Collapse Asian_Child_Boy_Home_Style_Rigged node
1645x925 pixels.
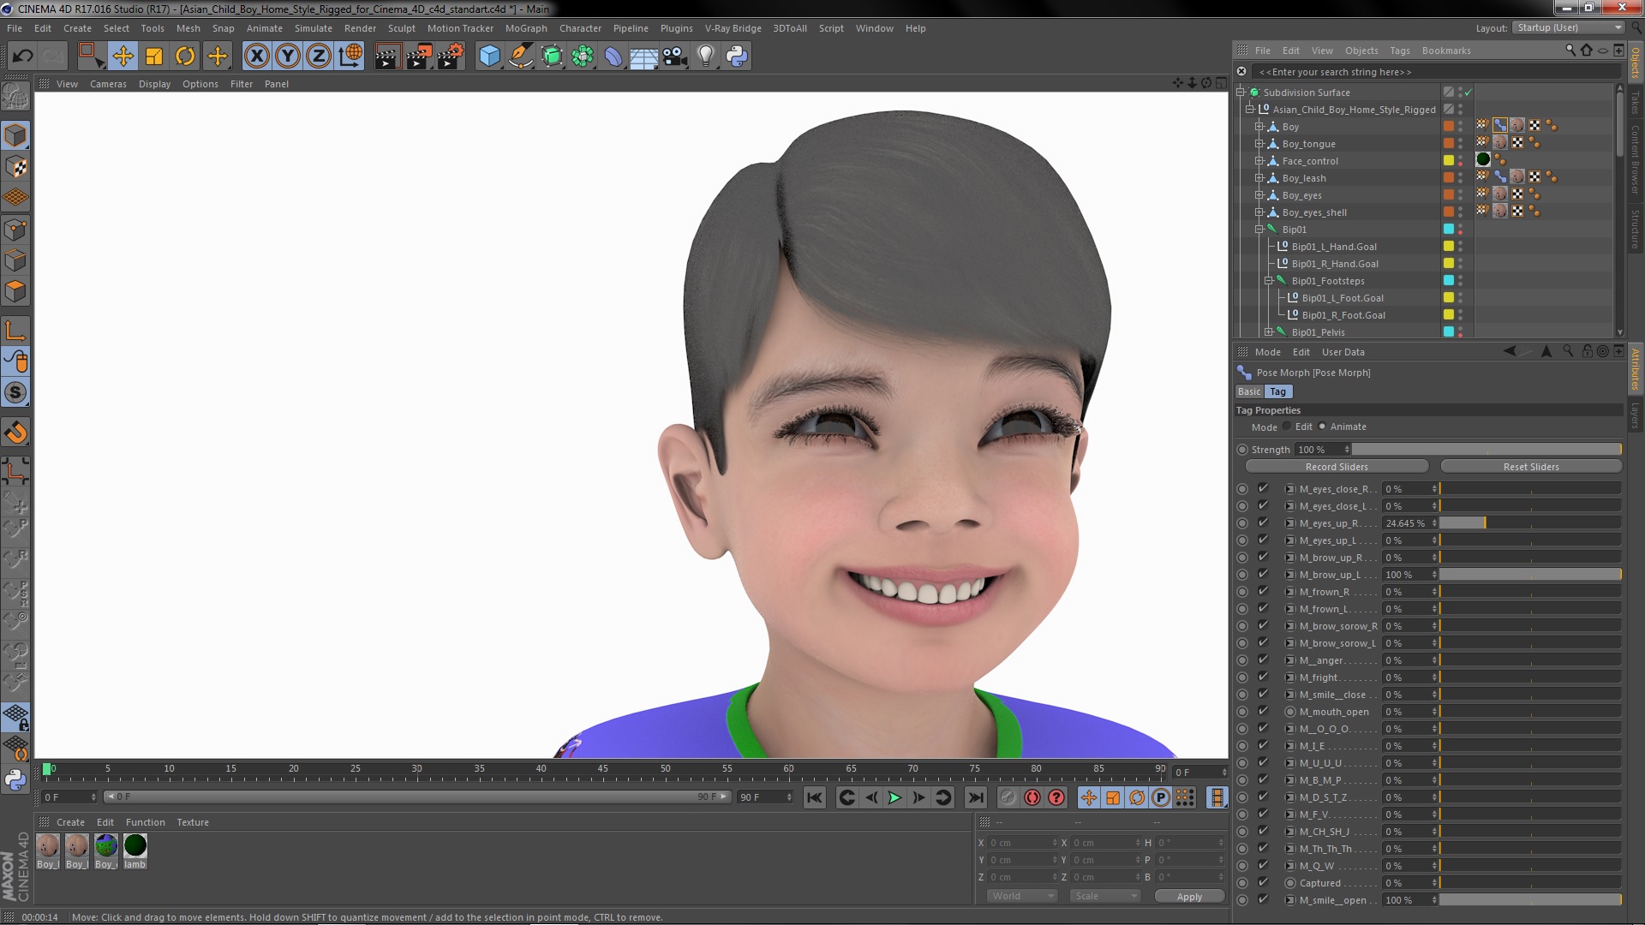1250,110
